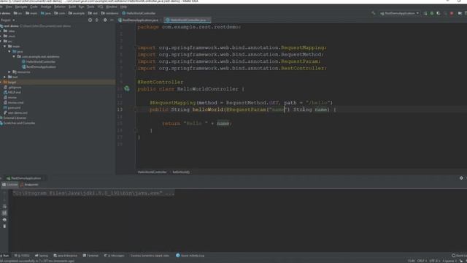Open TODO tool window
The image size is (467, 263).
(22, 256)
